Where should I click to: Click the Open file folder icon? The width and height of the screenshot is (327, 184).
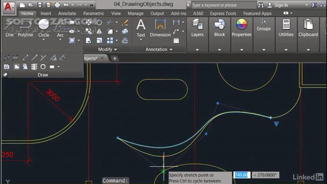[31, 5]
